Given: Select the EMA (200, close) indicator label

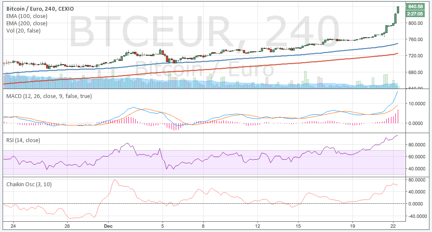Looking at the screenshot, I should click(x=27, y=24).
